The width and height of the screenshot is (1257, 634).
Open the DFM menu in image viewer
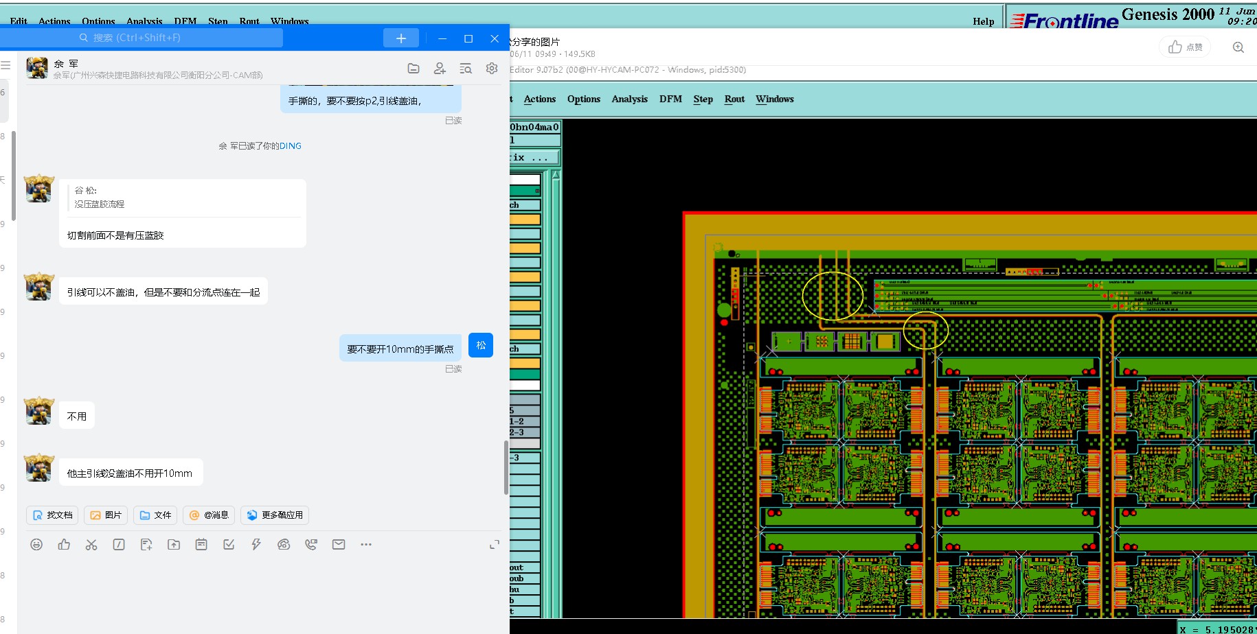(x=670, y=99)
